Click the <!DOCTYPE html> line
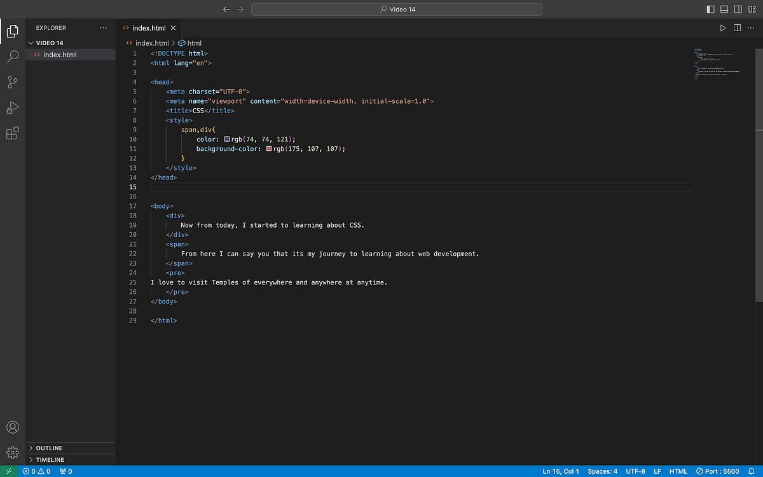This screenshot has height=477, width=763. pyautogui.click(x=179, y=53)
